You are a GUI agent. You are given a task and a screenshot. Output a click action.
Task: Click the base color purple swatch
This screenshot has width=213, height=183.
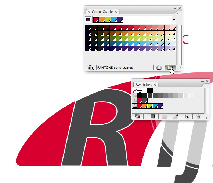pos(88,20)
